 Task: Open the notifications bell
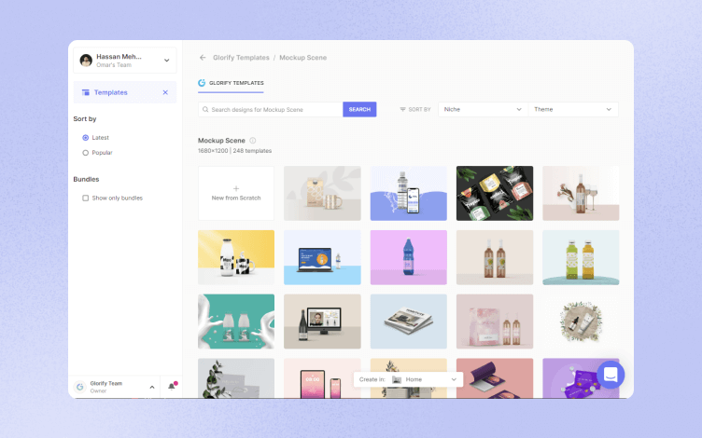(x=172, y=386)
